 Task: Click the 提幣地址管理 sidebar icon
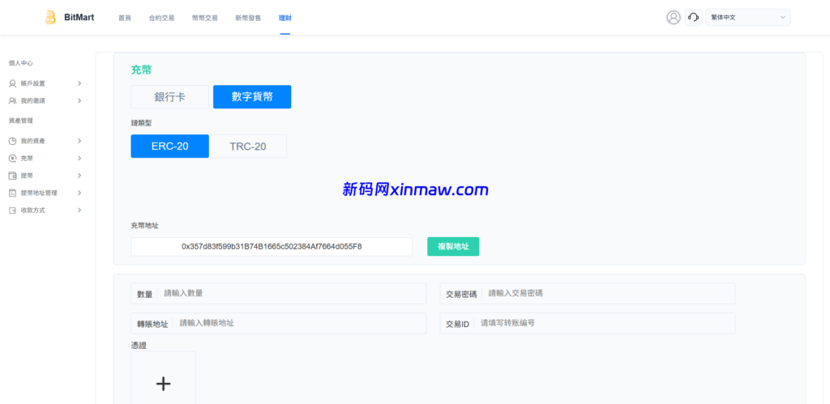pyautogui.click(x=13, y=193)
